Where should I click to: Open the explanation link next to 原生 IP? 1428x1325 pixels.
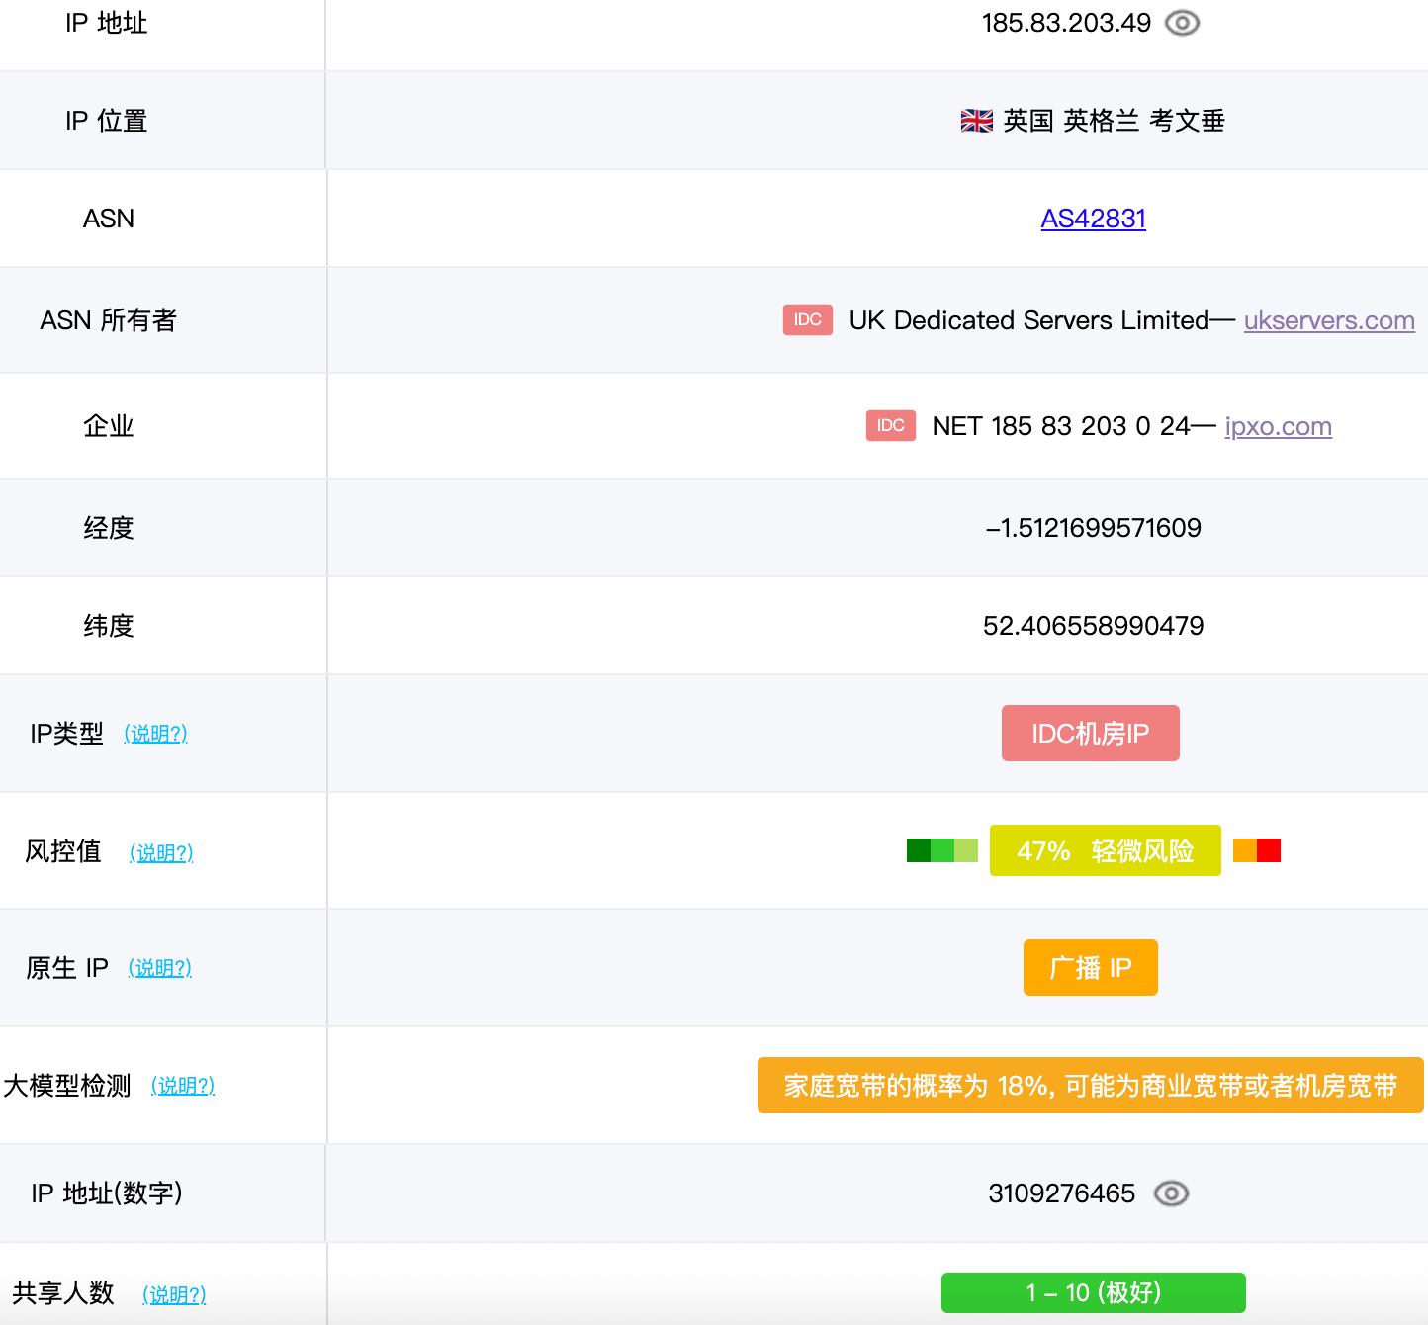159,968
